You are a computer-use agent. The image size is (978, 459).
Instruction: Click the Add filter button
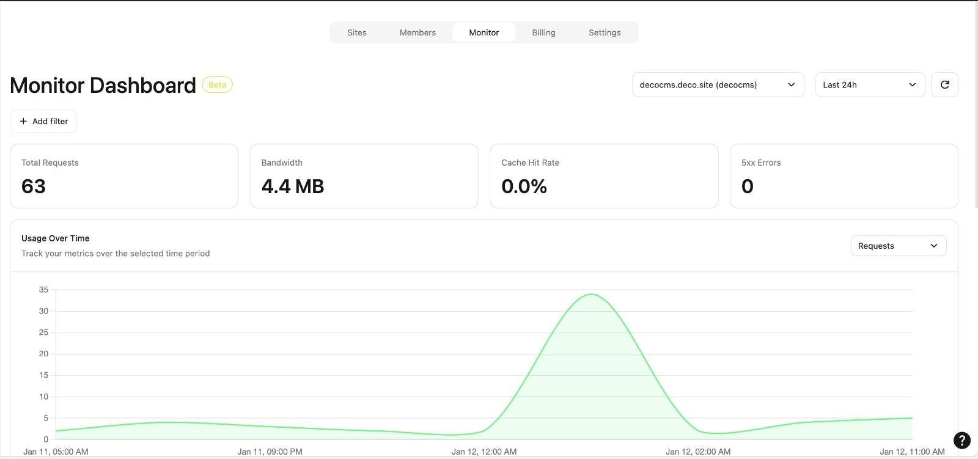(x=43, y=121)
